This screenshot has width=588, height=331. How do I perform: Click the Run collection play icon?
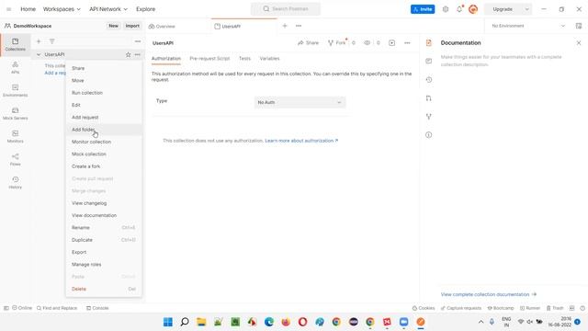tap(392, 43)
